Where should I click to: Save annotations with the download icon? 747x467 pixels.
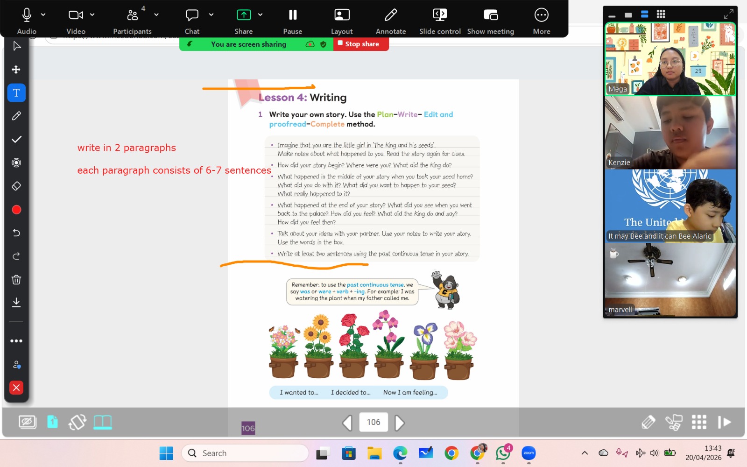tap(16, 303)
